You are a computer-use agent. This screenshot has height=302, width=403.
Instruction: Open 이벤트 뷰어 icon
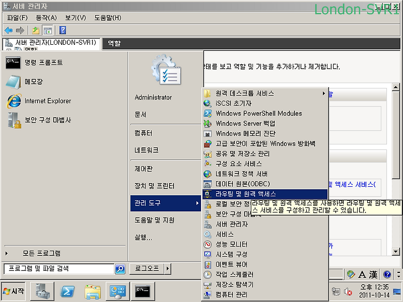208,265
